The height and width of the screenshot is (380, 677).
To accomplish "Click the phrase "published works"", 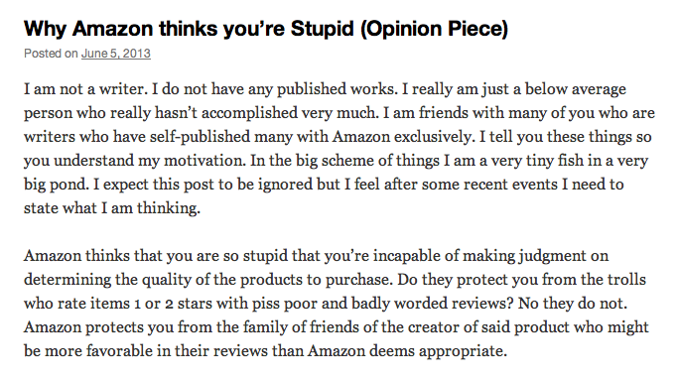I will tap(336, 89).
